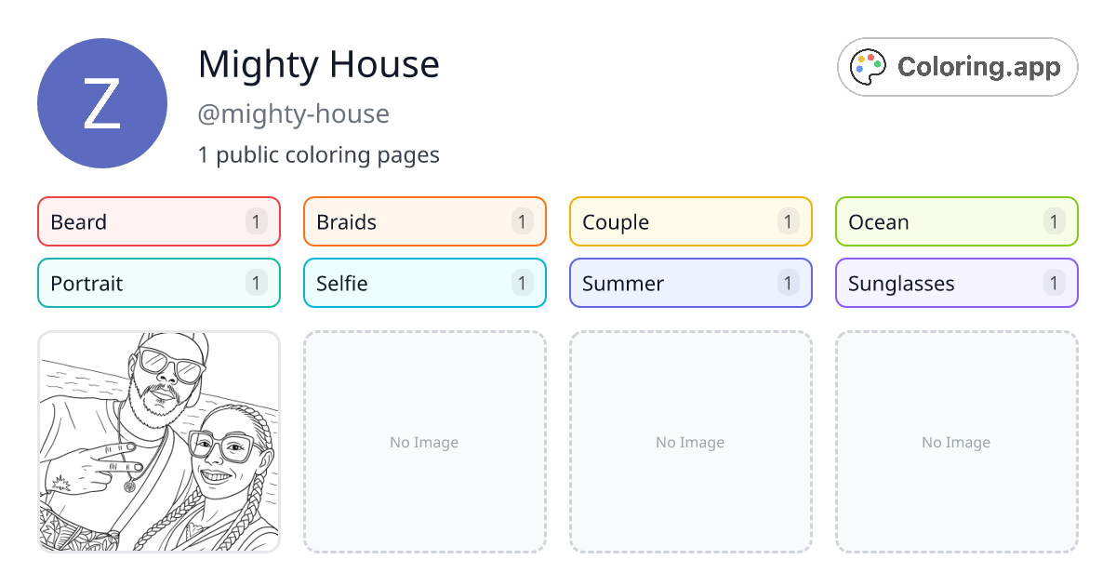1116x586 pixels.
Task: Click the '1 public coloring pages' text
Action: (319, 154)
